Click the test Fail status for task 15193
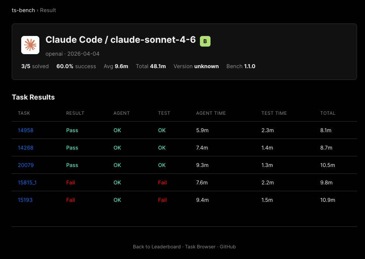365x259 pixels. 162,200
